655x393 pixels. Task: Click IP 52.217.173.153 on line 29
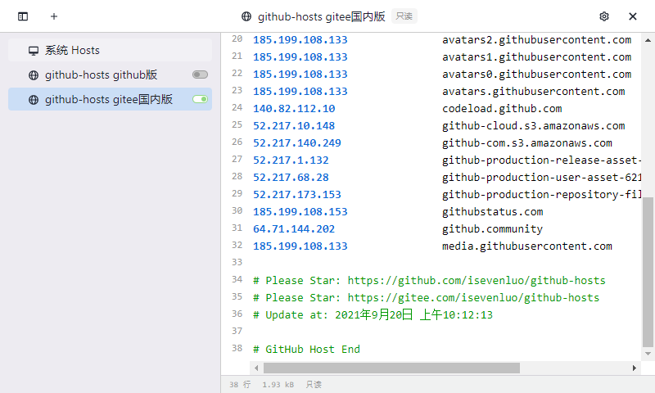297,194
